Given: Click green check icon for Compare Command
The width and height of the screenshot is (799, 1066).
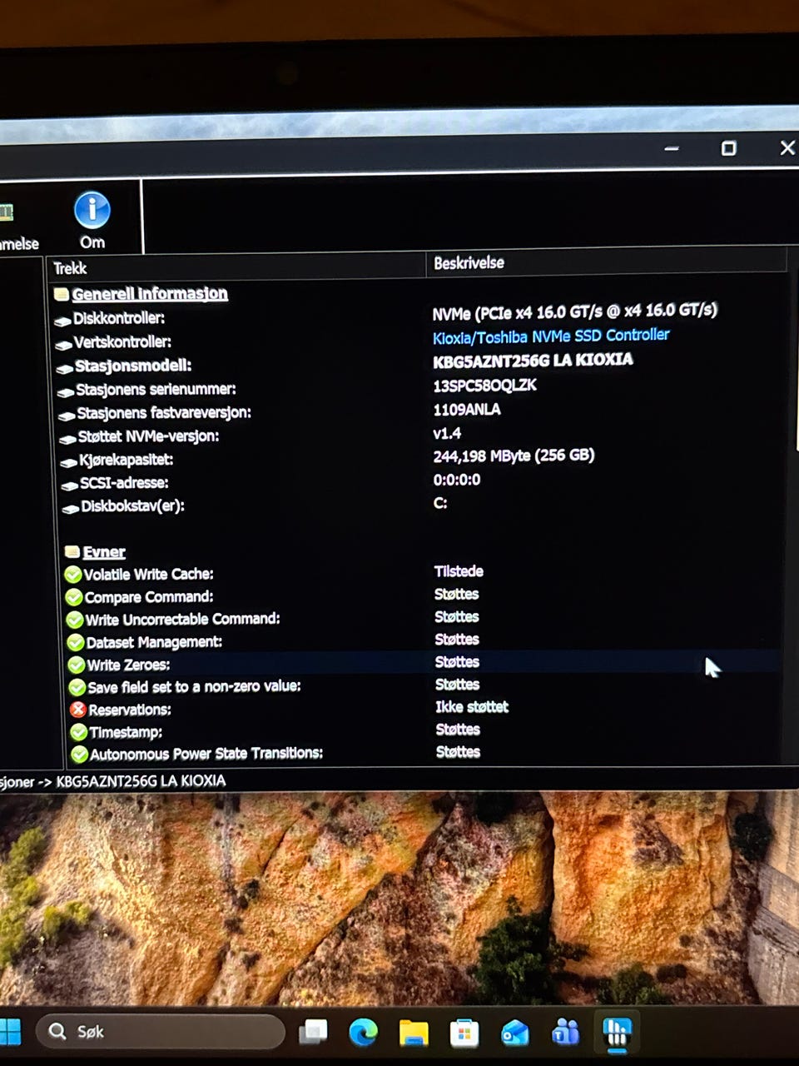Looking at the screenshot, I should pyautogui.click(x=74, y=597).
